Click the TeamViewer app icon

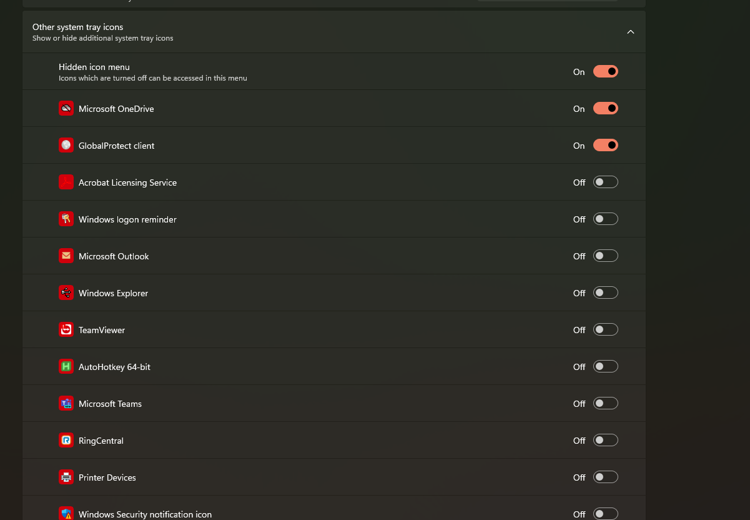66,330
